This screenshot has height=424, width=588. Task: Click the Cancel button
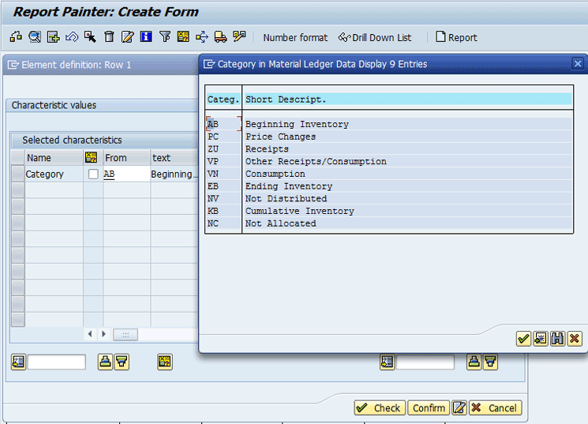(495, 408)
